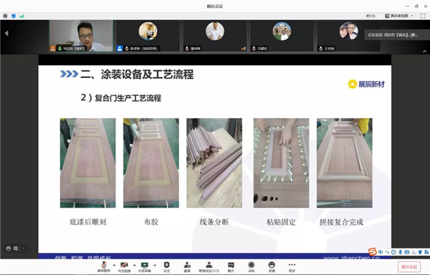The width and height of the screenshot is (430, 275).
Task: Start screen sharing (共享屏幕)
Action: (x=145, y=267)
